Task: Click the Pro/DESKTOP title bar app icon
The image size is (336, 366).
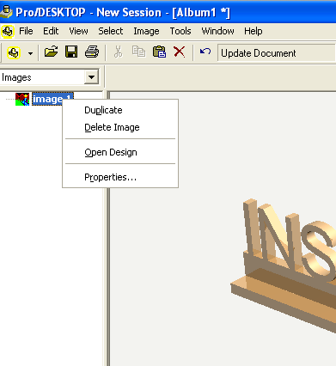Action: [x=6, y=12]
